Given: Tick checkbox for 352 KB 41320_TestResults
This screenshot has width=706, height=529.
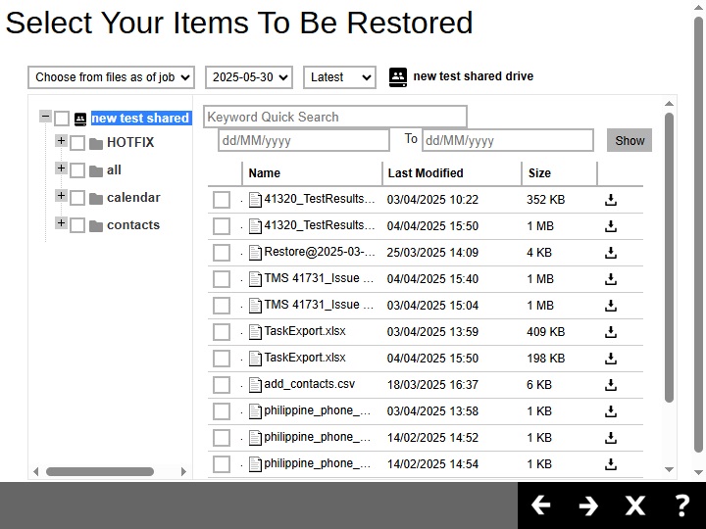Looking at the screenshot, I should (x=222, y=200).
